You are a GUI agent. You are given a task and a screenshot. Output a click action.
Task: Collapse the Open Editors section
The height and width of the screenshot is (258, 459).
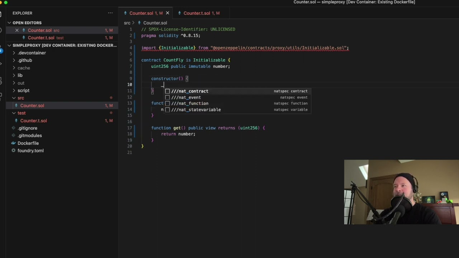(x=9, y=23)
